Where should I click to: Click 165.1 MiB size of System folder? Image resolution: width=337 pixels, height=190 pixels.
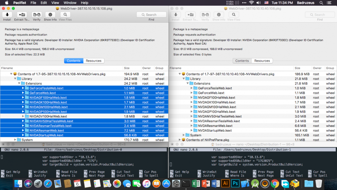302,135
